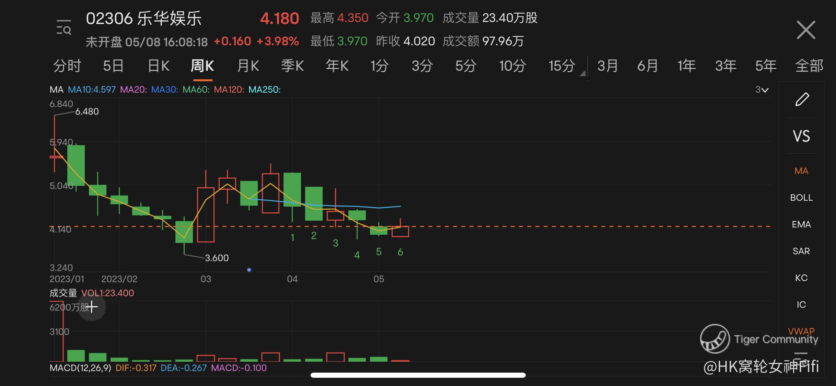Enable the EMA indicator overlay
The height and width of the screenshot is (386, 836).
tap(801, 224)
